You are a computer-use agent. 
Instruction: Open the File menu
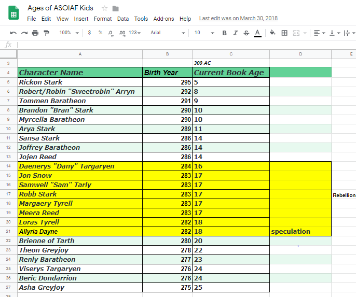[31, 19]
